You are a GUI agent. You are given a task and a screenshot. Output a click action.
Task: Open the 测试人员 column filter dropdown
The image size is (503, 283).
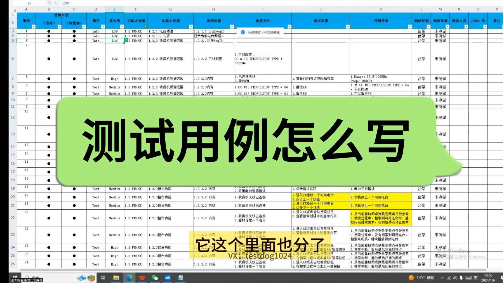point(466,27)
